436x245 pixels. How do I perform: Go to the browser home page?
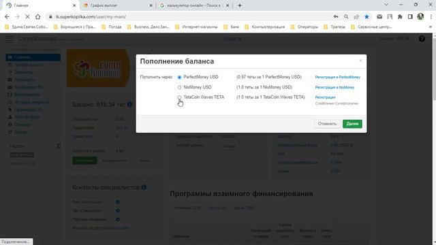pyautogui.click(x=38, y=17)
